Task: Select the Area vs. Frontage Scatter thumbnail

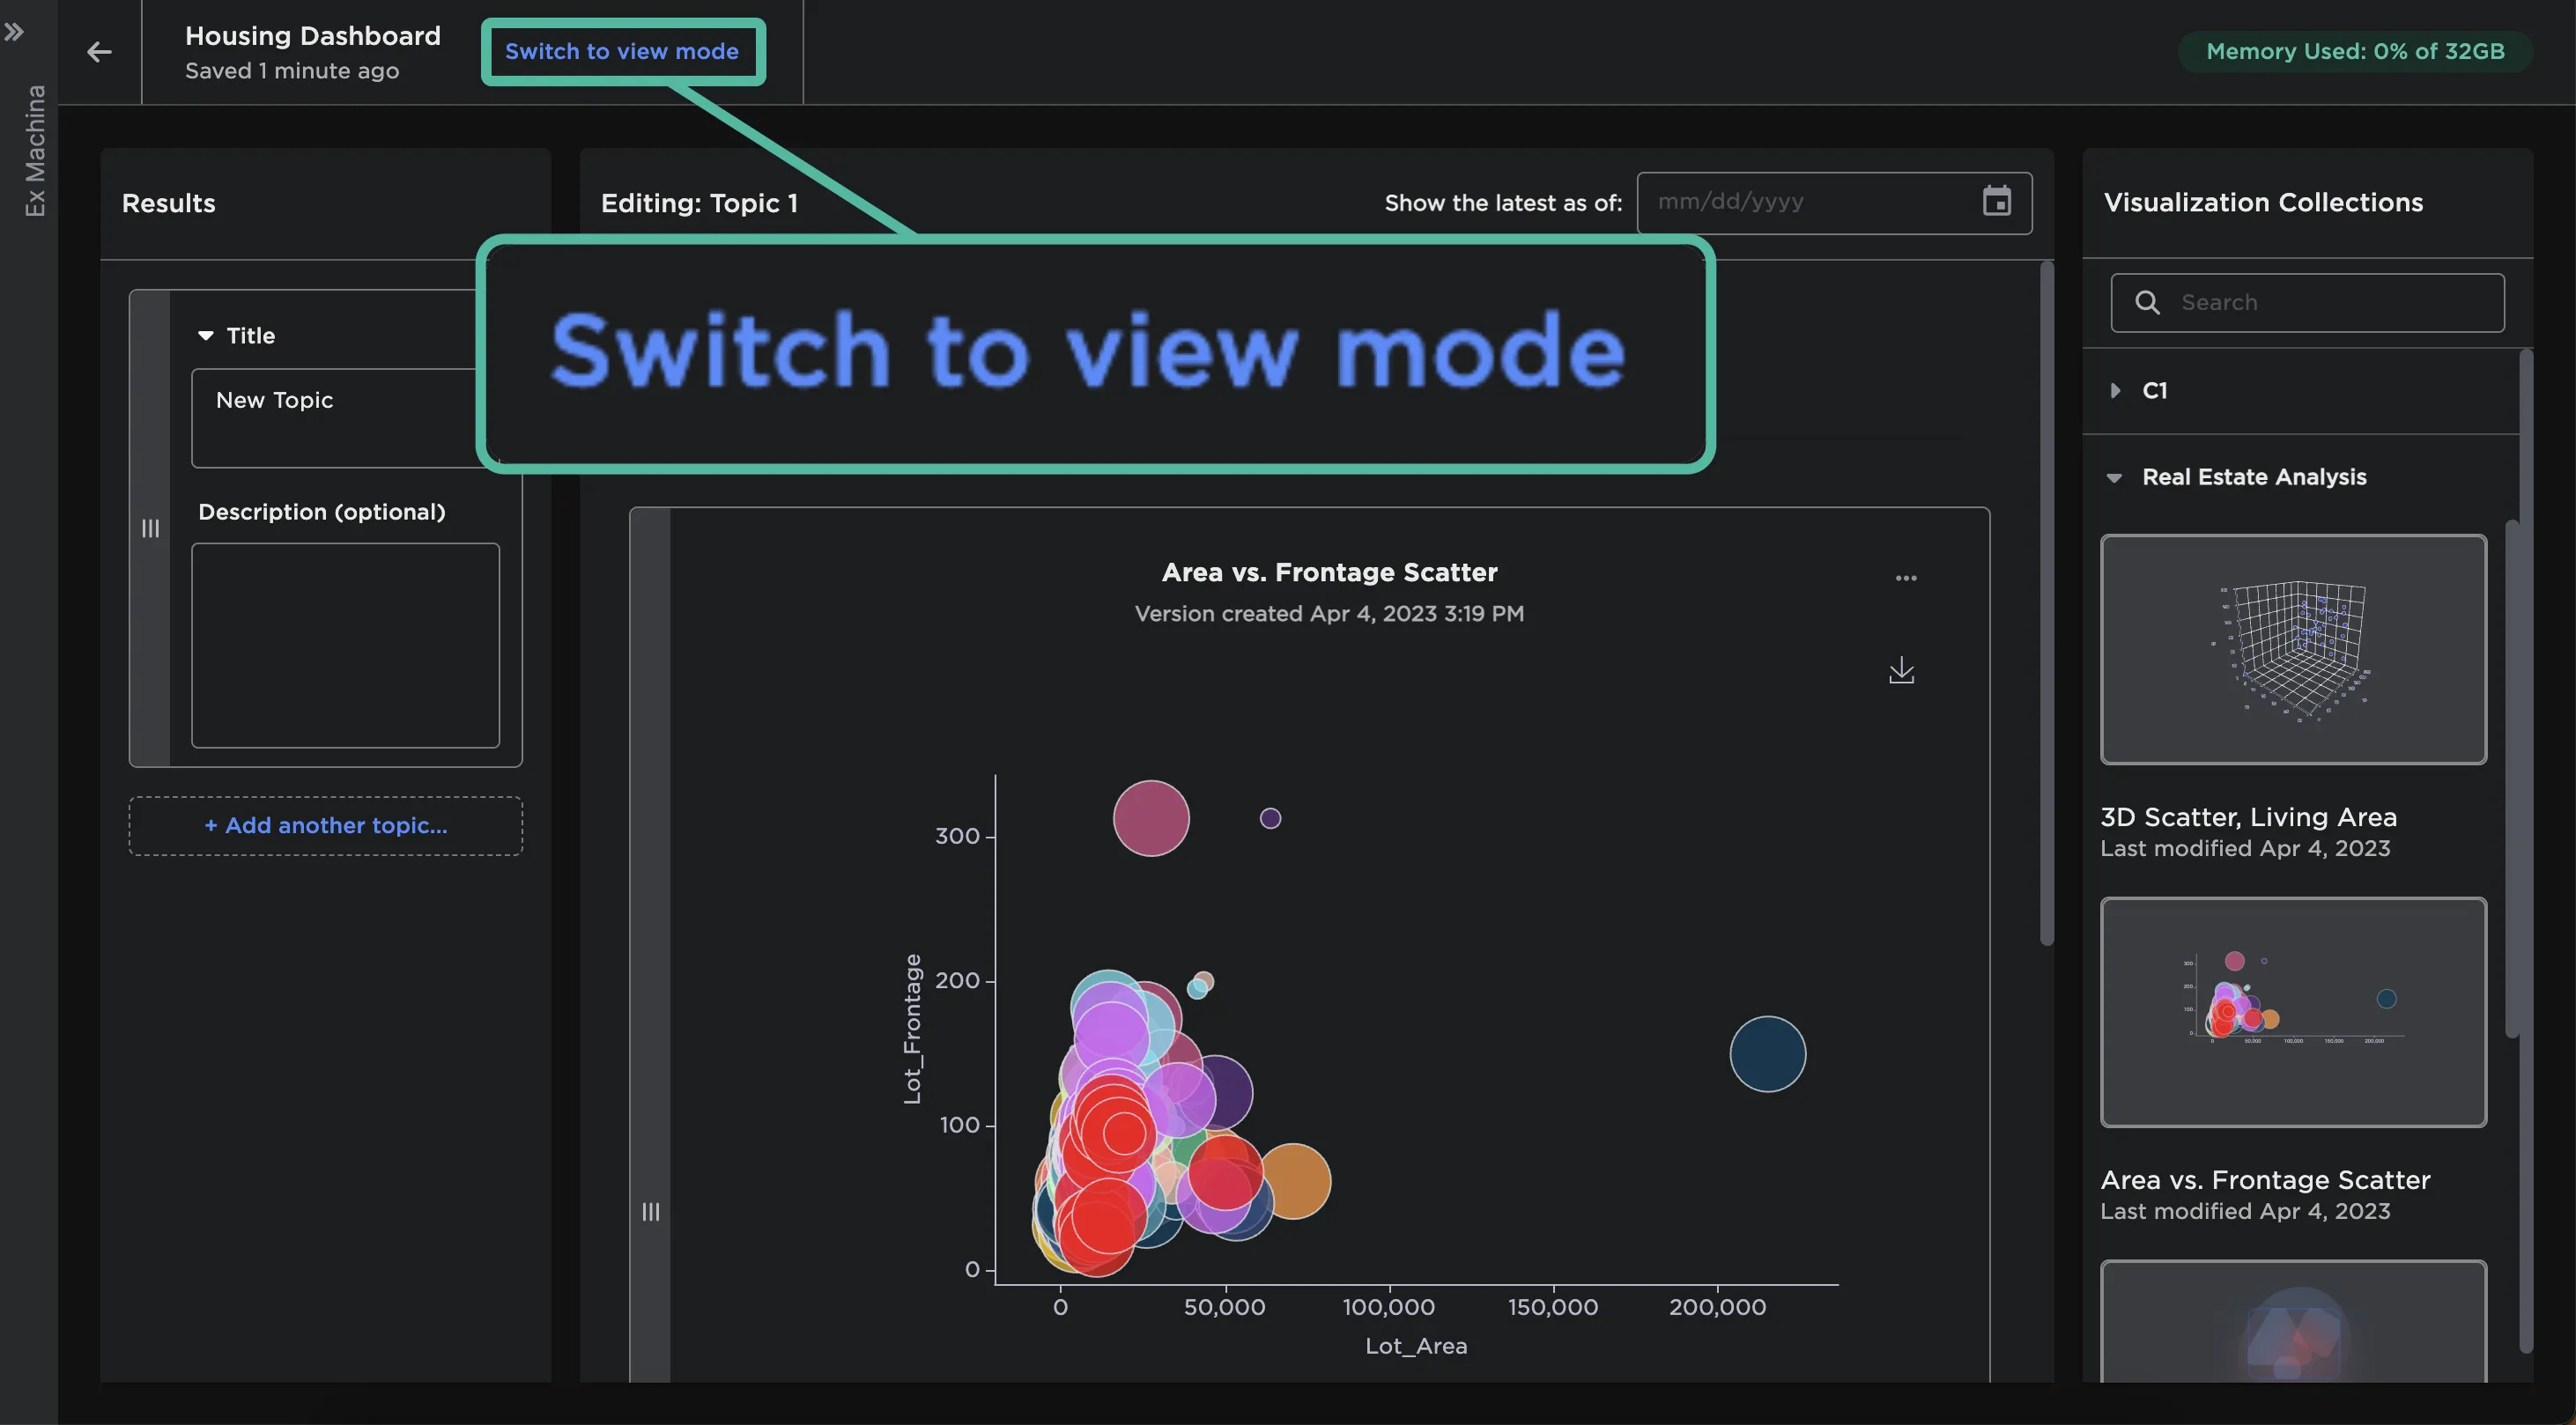Action: 2293,1011
